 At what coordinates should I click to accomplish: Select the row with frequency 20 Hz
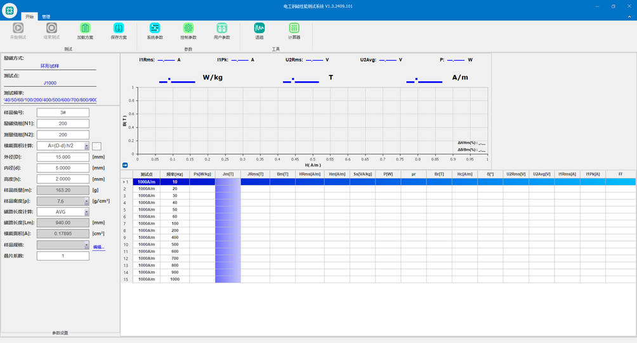click(x=379, y=189)
